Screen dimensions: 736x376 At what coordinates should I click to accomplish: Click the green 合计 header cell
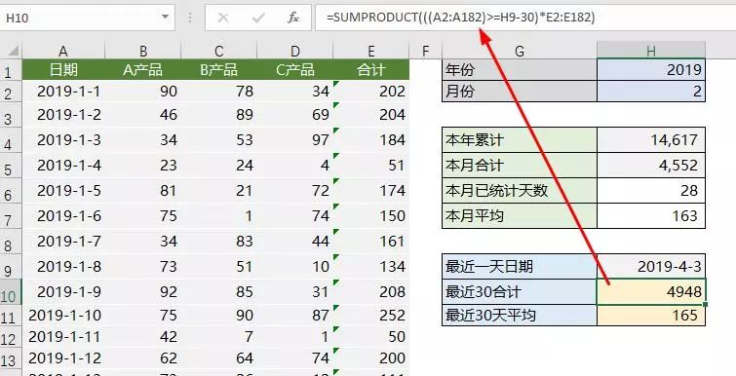(x=370, y=70)
